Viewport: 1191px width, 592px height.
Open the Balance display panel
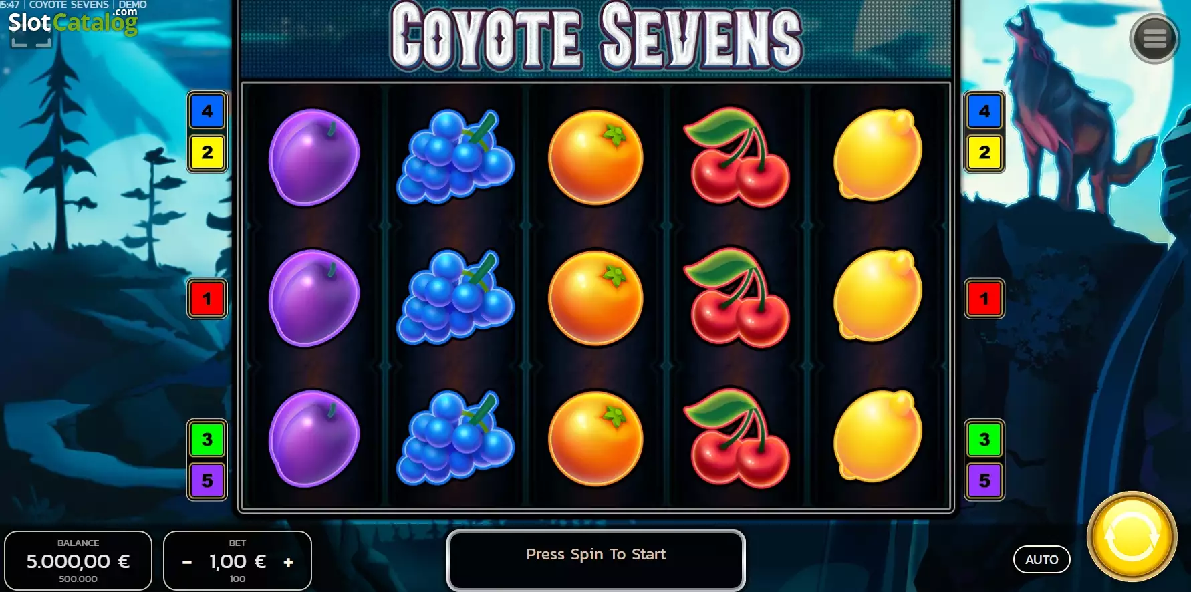tap(78, 561)
